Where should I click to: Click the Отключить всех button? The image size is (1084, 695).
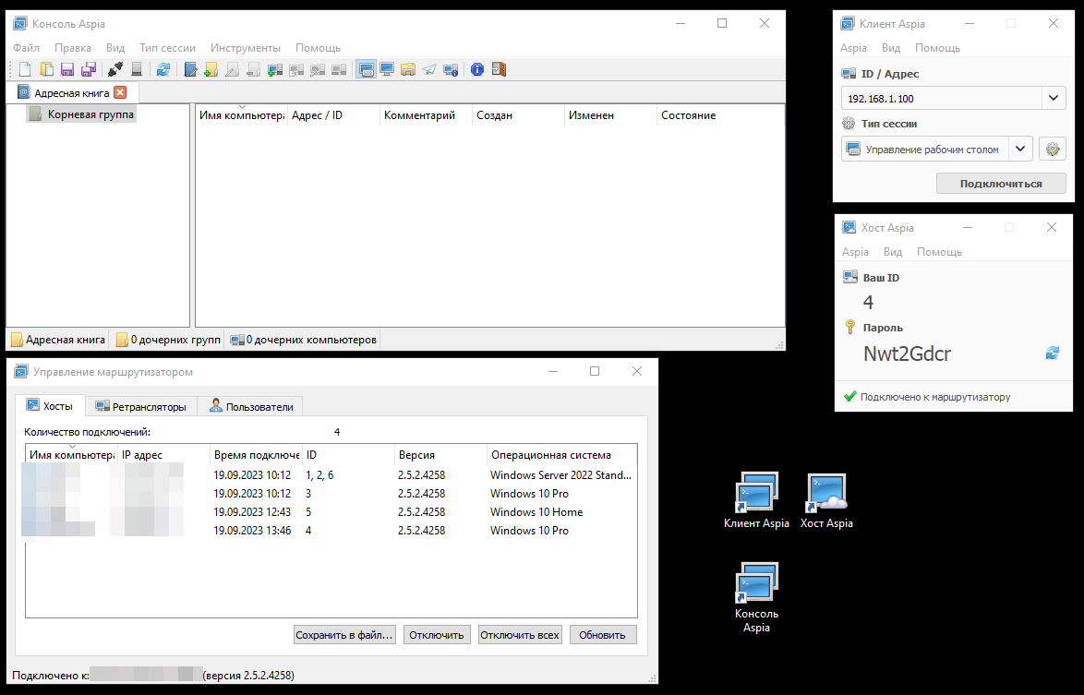pos(520,635)
